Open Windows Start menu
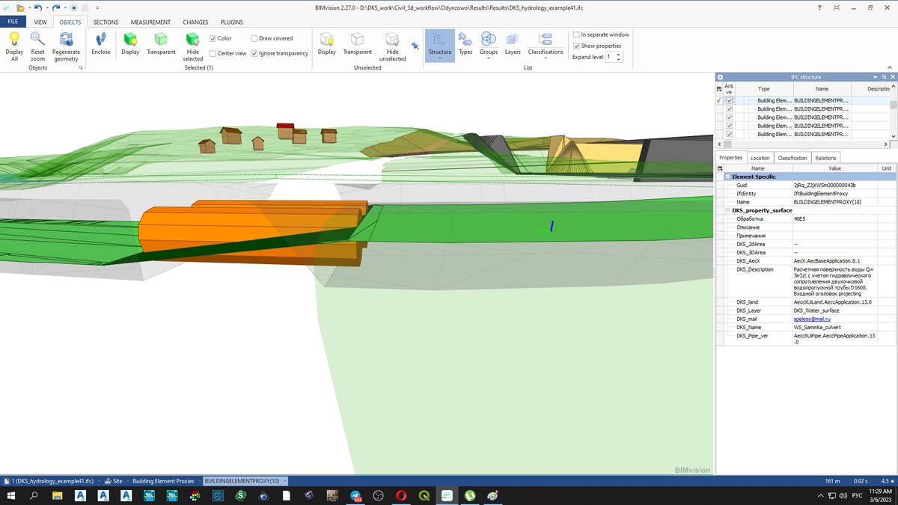This screenshot has height=505, width=898. pos(11,495)
